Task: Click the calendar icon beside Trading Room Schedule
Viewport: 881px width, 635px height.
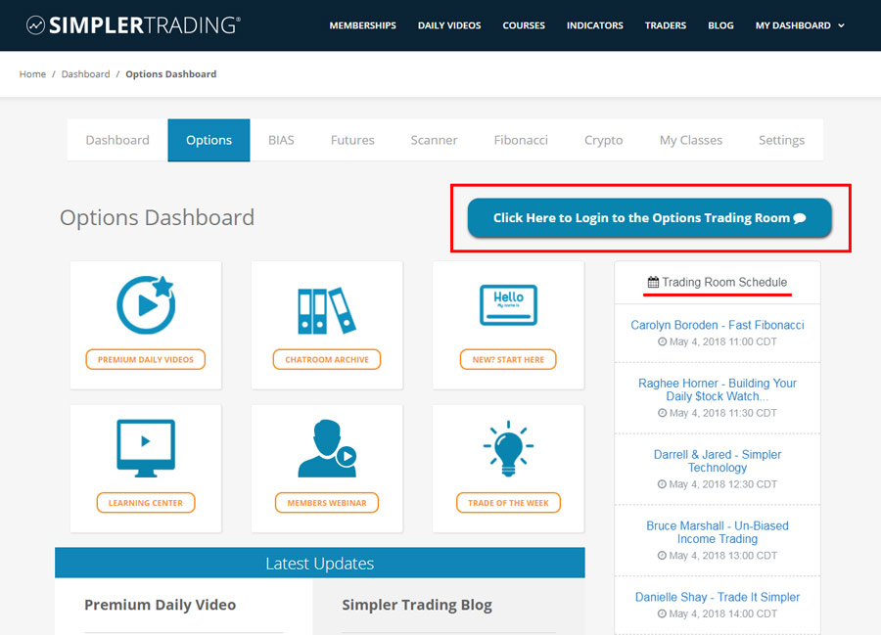Action: pos(653,282)
